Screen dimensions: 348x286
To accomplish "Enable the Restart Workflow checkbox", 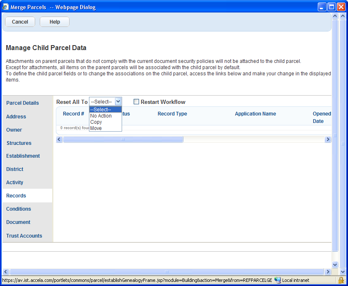I will pos(136,102).
